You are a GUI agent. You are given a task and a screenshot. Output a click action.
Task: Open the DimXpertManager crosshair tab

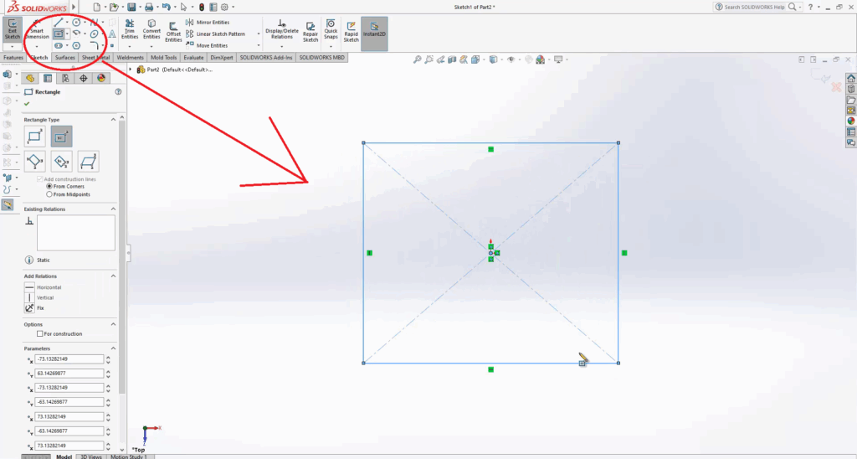click(83, 78)
